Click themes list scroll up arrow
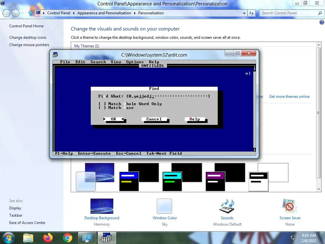Viewport: 325px width, 244px height. point(319,44)
